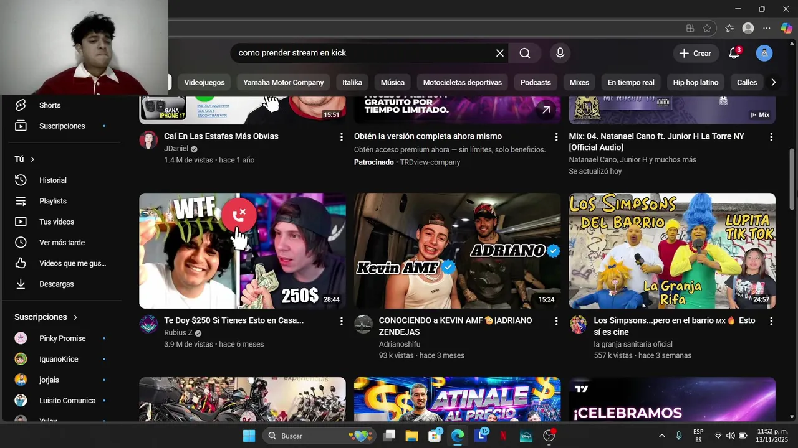The height and width of the screenshot is (448, 798).
Task: Open Pinky Promise subscription
Action: coord(61,338)
